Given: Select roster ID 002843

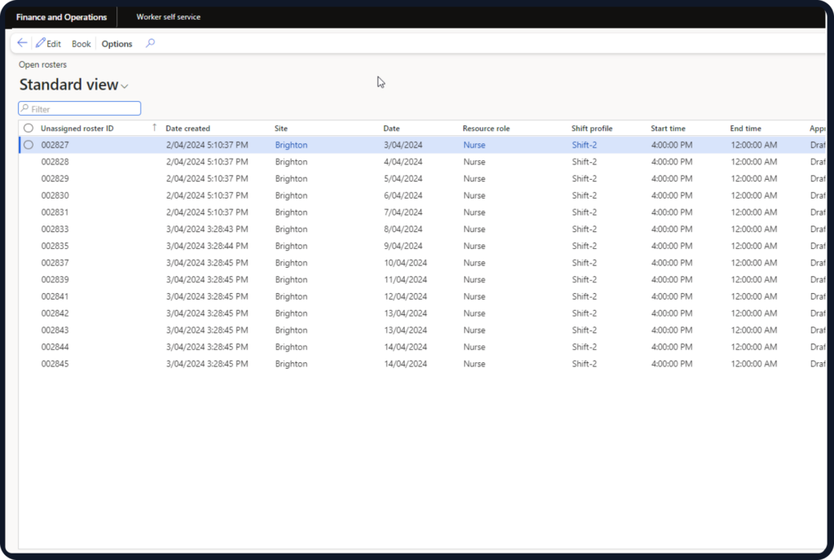Looking at the screenshot, I should click(55, 330).
